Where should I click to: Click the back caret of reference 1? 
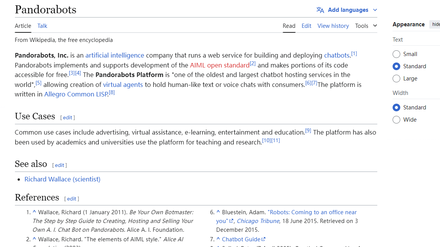[34, 212]
